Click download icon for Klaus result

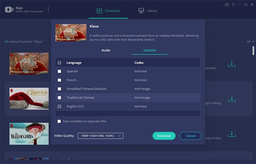[x=232, y=64]
